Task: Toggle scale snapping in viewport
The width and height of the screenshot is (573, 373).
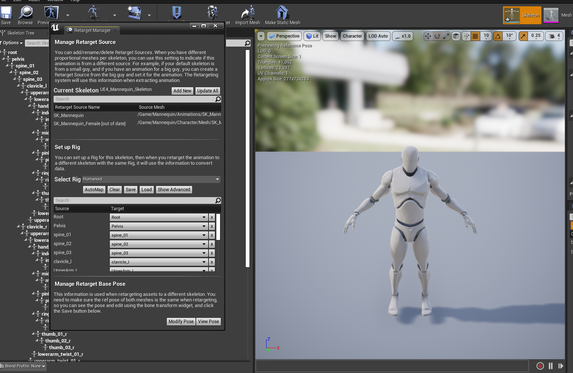Action: tap(523, 36)
